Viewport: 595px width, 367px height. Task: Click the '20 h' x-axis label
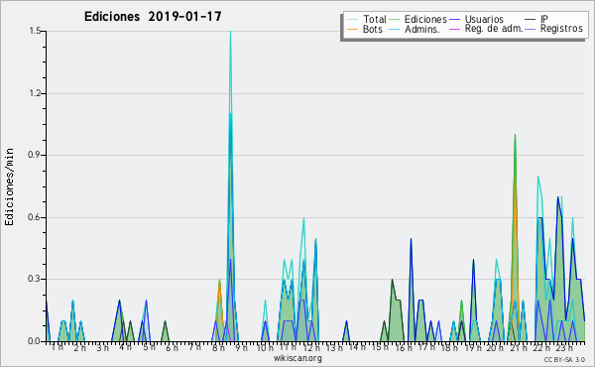pyautogui.click(x=495, y=347)
